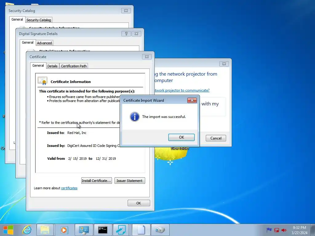Click the network projector taskbar icon

point(160,230)
